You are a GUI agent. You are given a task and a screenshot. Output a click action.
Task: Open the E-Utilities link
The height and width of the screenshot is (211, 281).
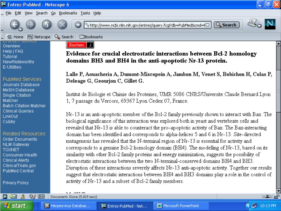pos(12,67)
